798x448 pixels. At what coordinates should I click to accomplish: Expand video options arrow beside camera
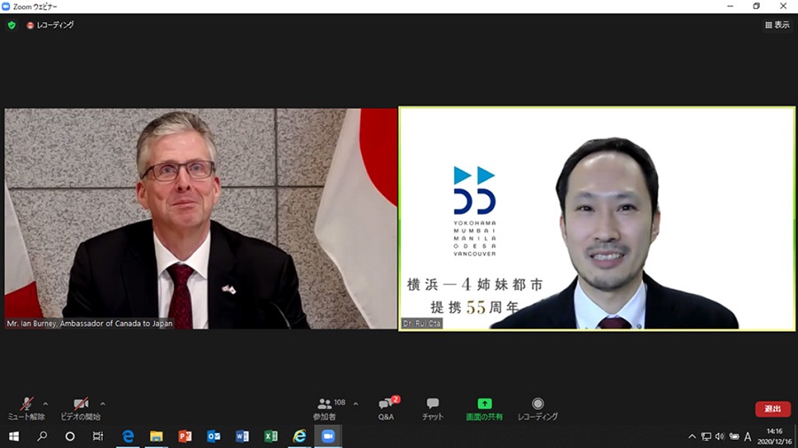pyautogui.click(x=103, y=403)
